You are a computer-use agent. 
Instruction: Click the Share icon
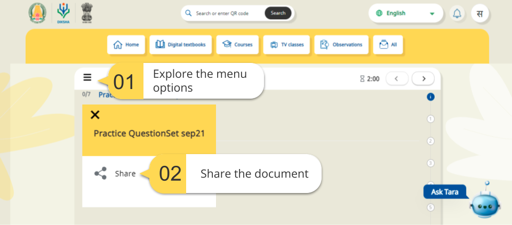click(x=100, y=173)
